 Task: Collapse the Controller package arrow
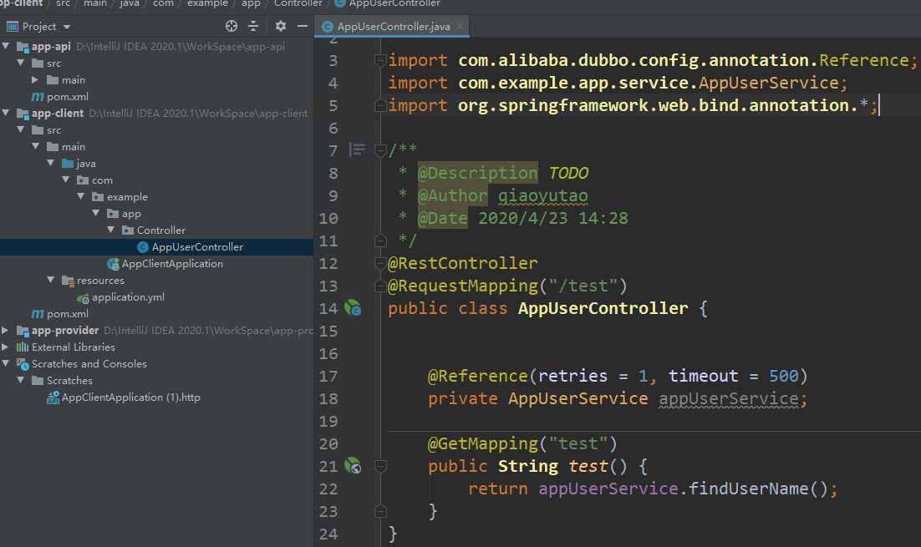[x=111, y=230]
